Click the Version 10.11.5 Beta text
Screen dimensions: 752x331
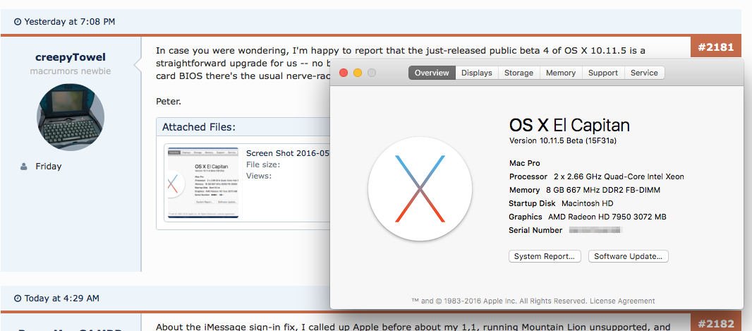[x=564, y=140]
